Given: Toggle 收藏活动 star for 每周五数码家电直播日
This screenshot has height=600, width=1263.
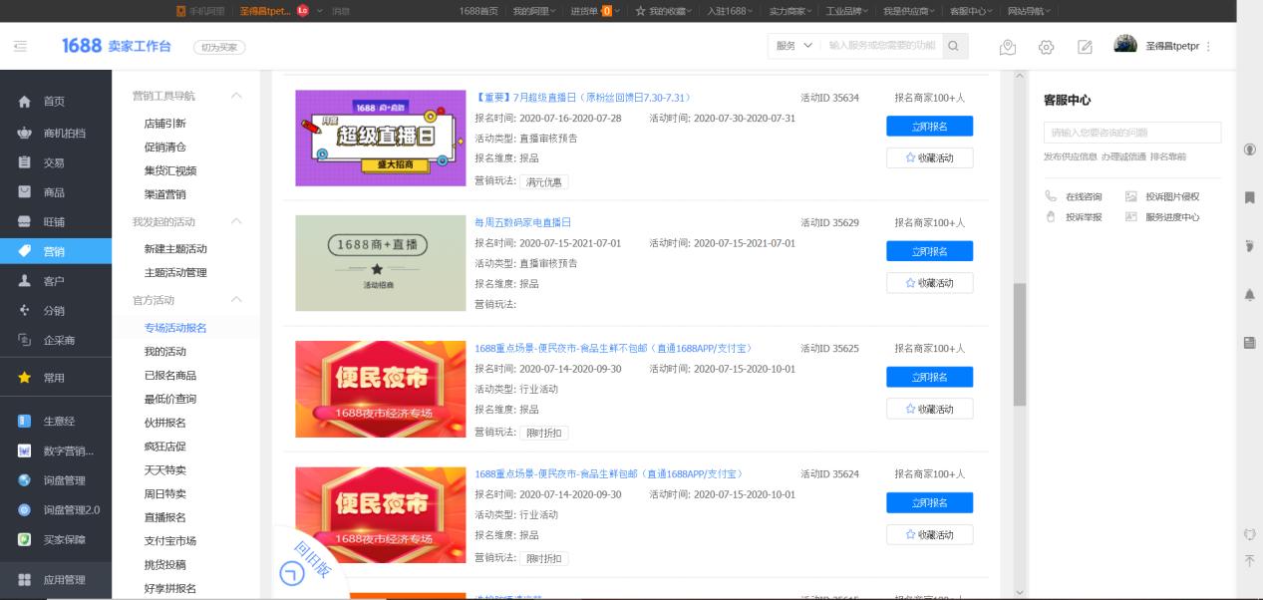Looking at the screenshot, I should (x=929, y=283).
